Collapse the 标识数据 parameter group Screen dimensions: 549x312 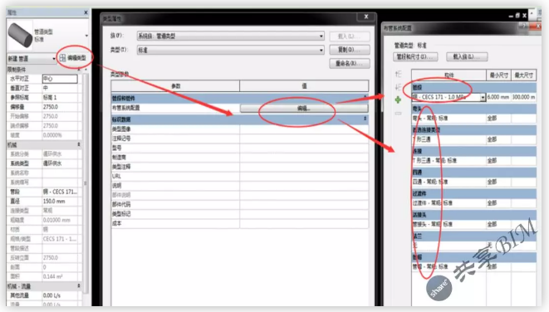coord(365,119)
